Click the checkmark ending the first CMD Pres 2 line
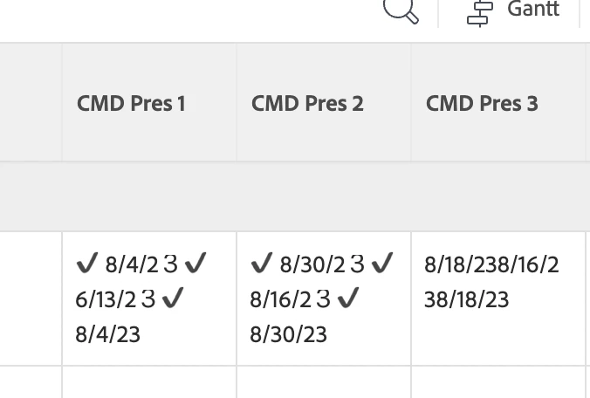The height and width of the screenshot is (398, 590). click(382, 263)
